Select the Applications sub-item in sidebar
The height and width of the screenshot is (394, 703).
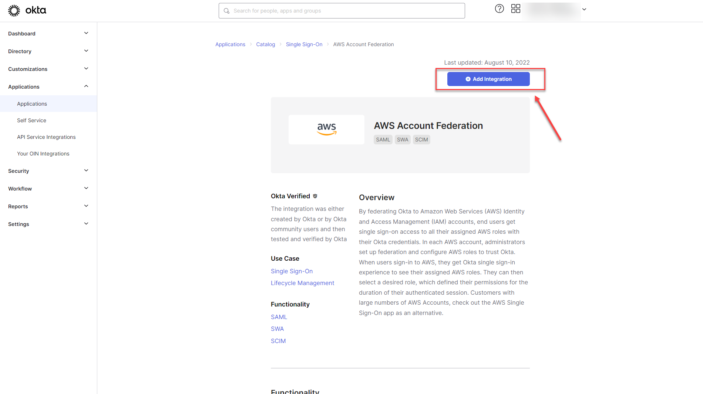pyautogui.click(x=48, y=104)
